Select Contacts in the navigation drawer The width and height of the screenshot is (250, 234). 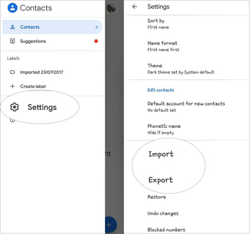click(x=52, y=27)
